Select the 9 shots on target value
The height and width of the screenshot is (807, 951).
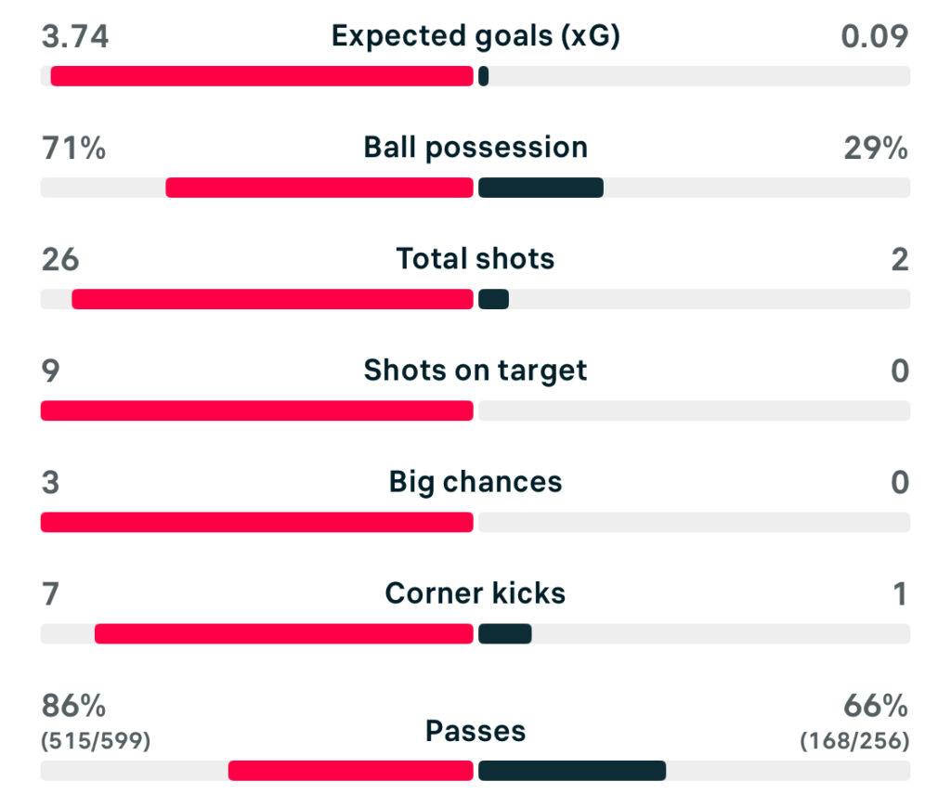(51, 371)
